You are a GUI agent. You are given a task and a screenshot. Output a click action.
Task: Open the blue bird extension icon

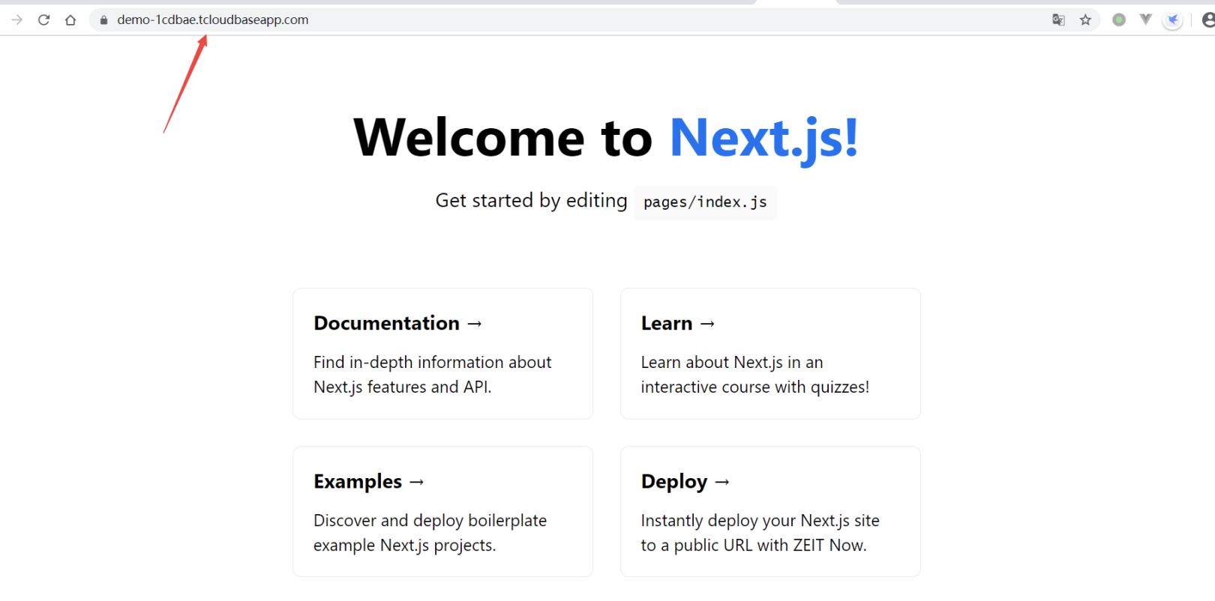pos(1173,20)
